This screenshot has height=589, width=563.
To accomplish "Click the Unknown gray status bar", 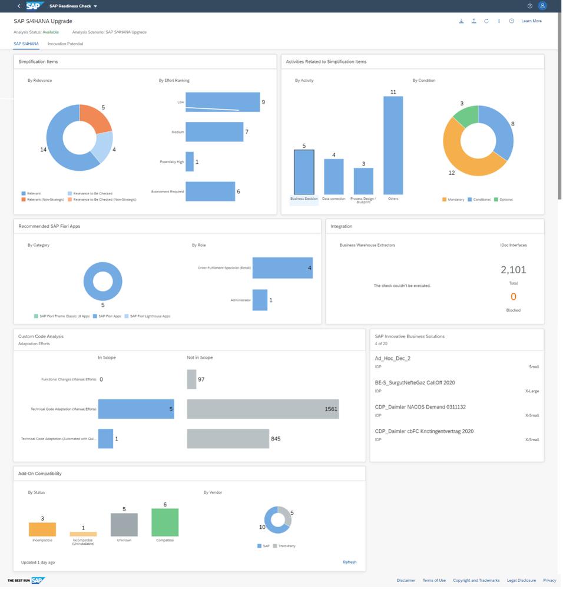I will click(124, 525).
